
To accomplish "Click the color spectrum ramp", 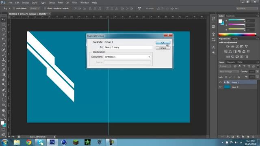I will [x=237, y=34].
